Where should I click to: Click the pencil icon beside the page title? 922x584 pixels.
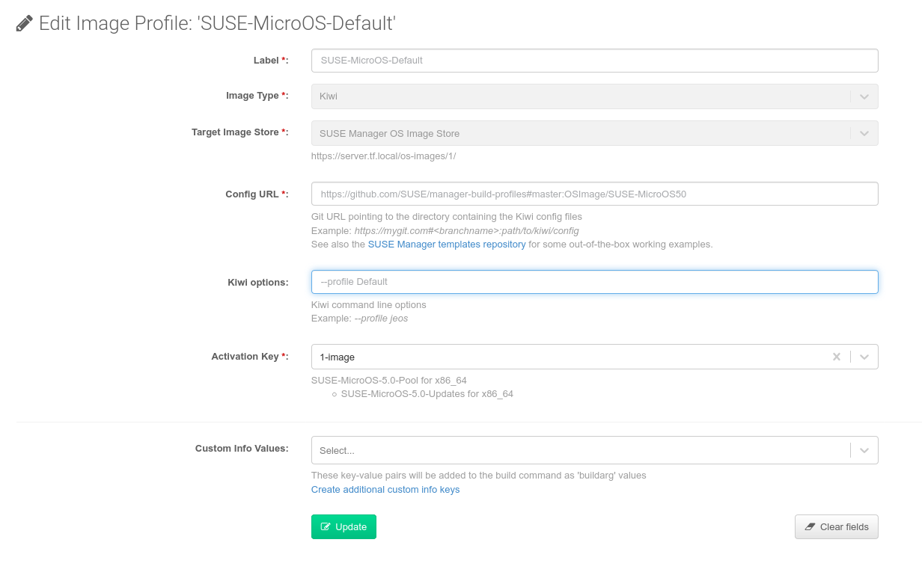pos(25,24)
